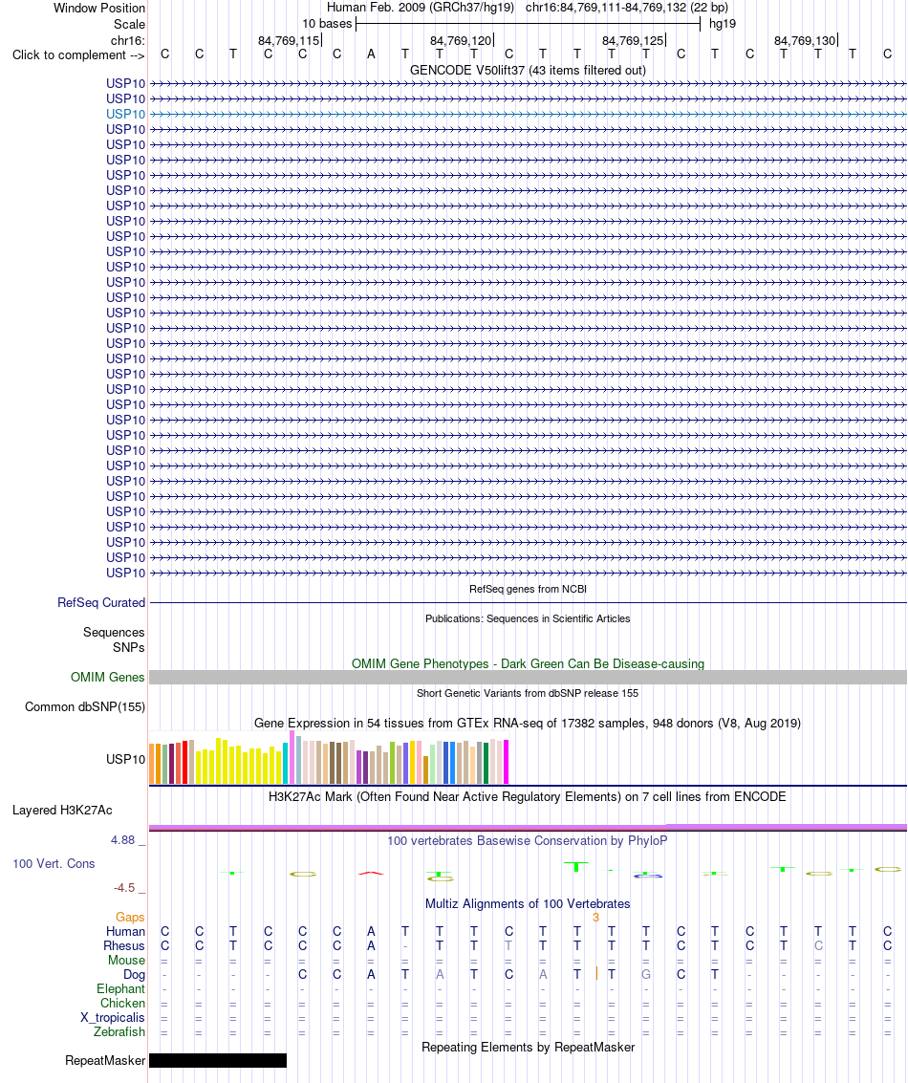908x1083 pixels.
Task: Click the magenta last bar in GTEx chart
Action: (x=507, y=762)
